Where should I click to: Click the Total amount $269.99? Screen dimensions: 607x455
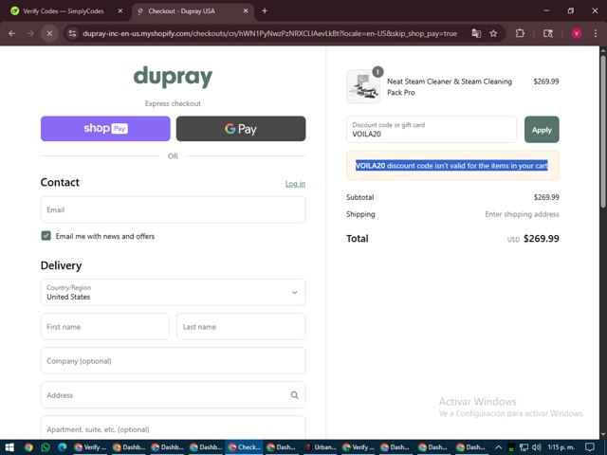tap(542, 238)
